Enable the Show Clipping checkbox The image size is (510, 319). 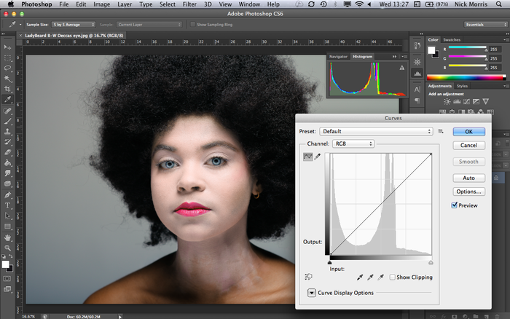point(393,277)
